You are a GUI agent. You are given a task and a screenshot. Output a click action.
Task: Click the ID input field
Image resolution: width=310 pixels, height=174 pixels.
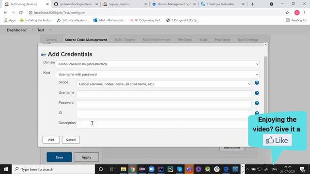[164, 115]
